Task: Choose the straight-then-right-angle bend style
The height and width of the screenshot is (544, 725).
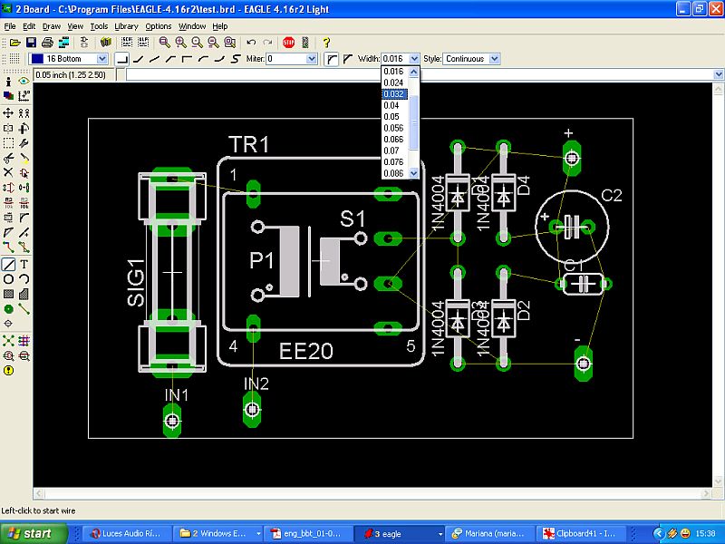Action: pos(187,59)
